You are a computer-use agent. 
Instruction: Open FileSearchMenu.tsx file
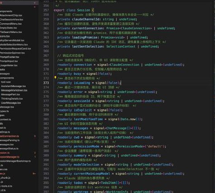coord(11,32)
